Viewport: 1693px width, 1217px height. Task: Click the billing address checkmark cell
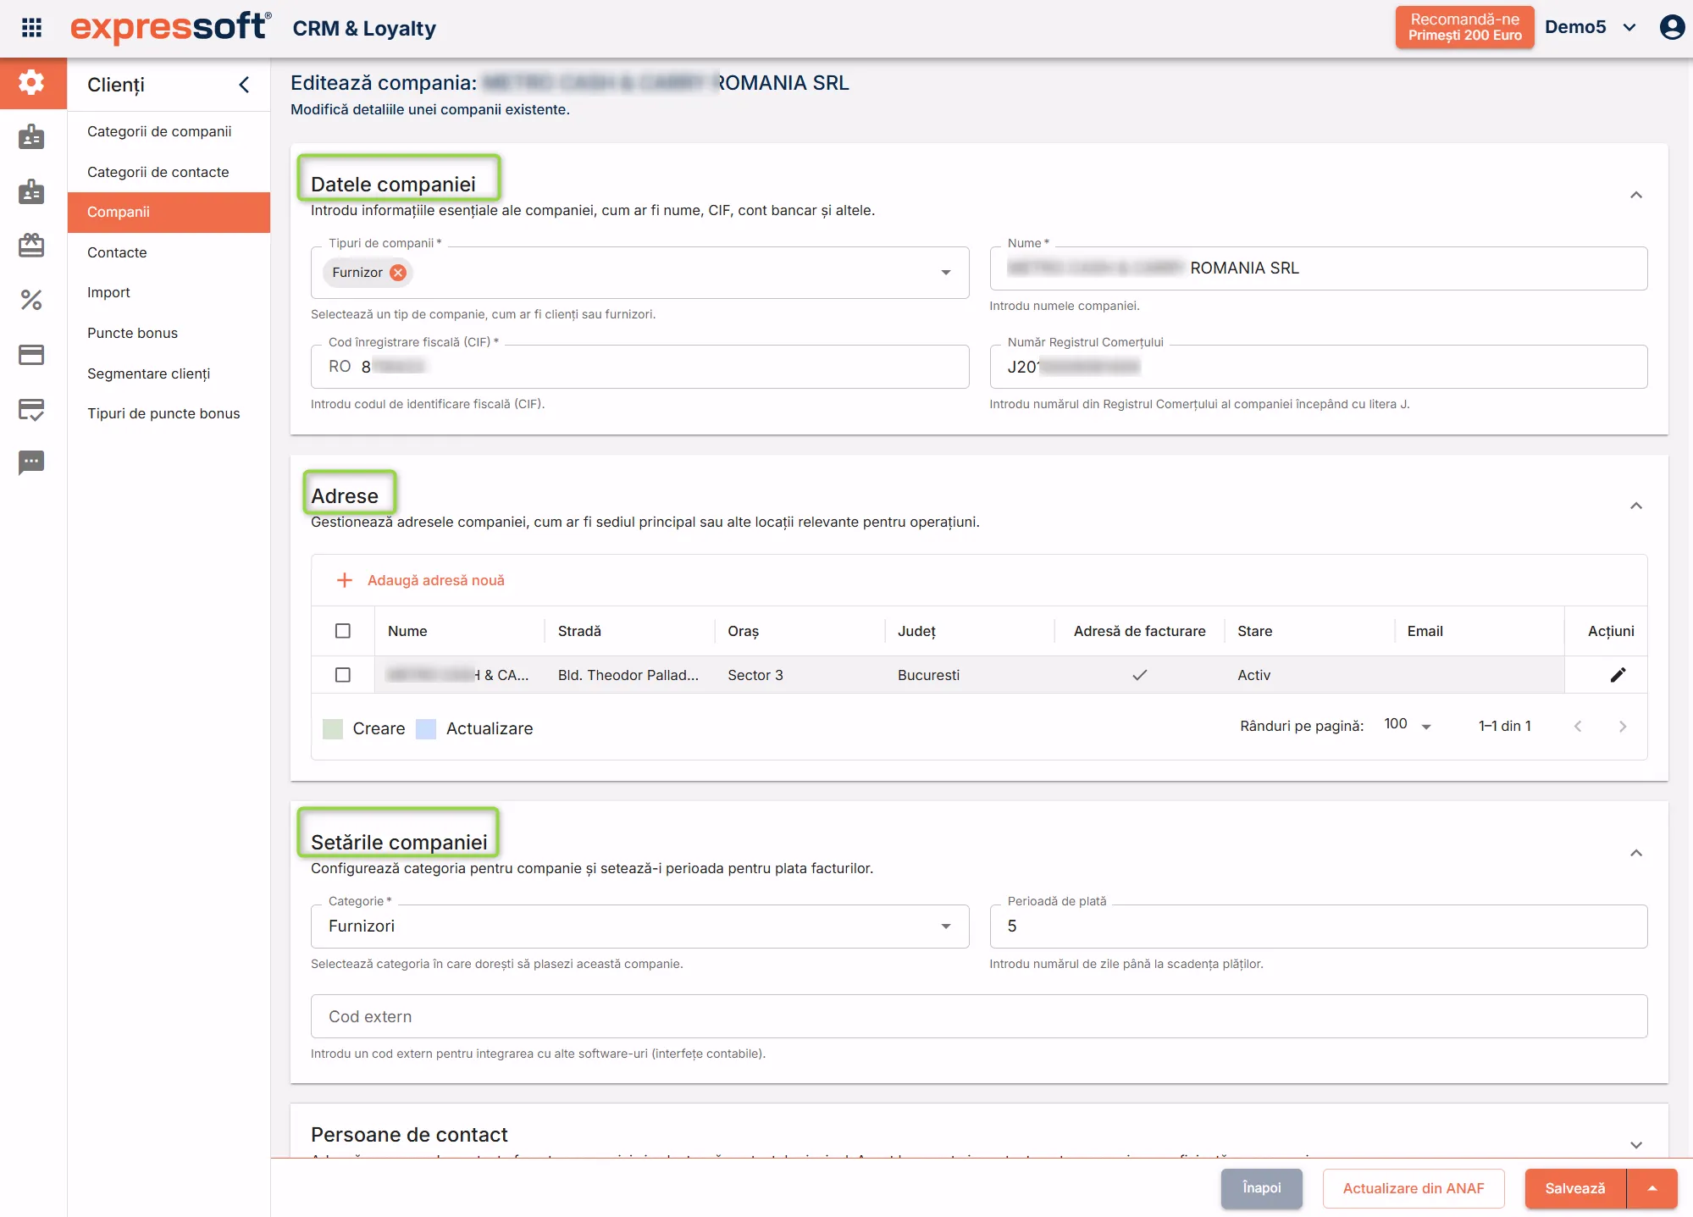[1139, 675]
